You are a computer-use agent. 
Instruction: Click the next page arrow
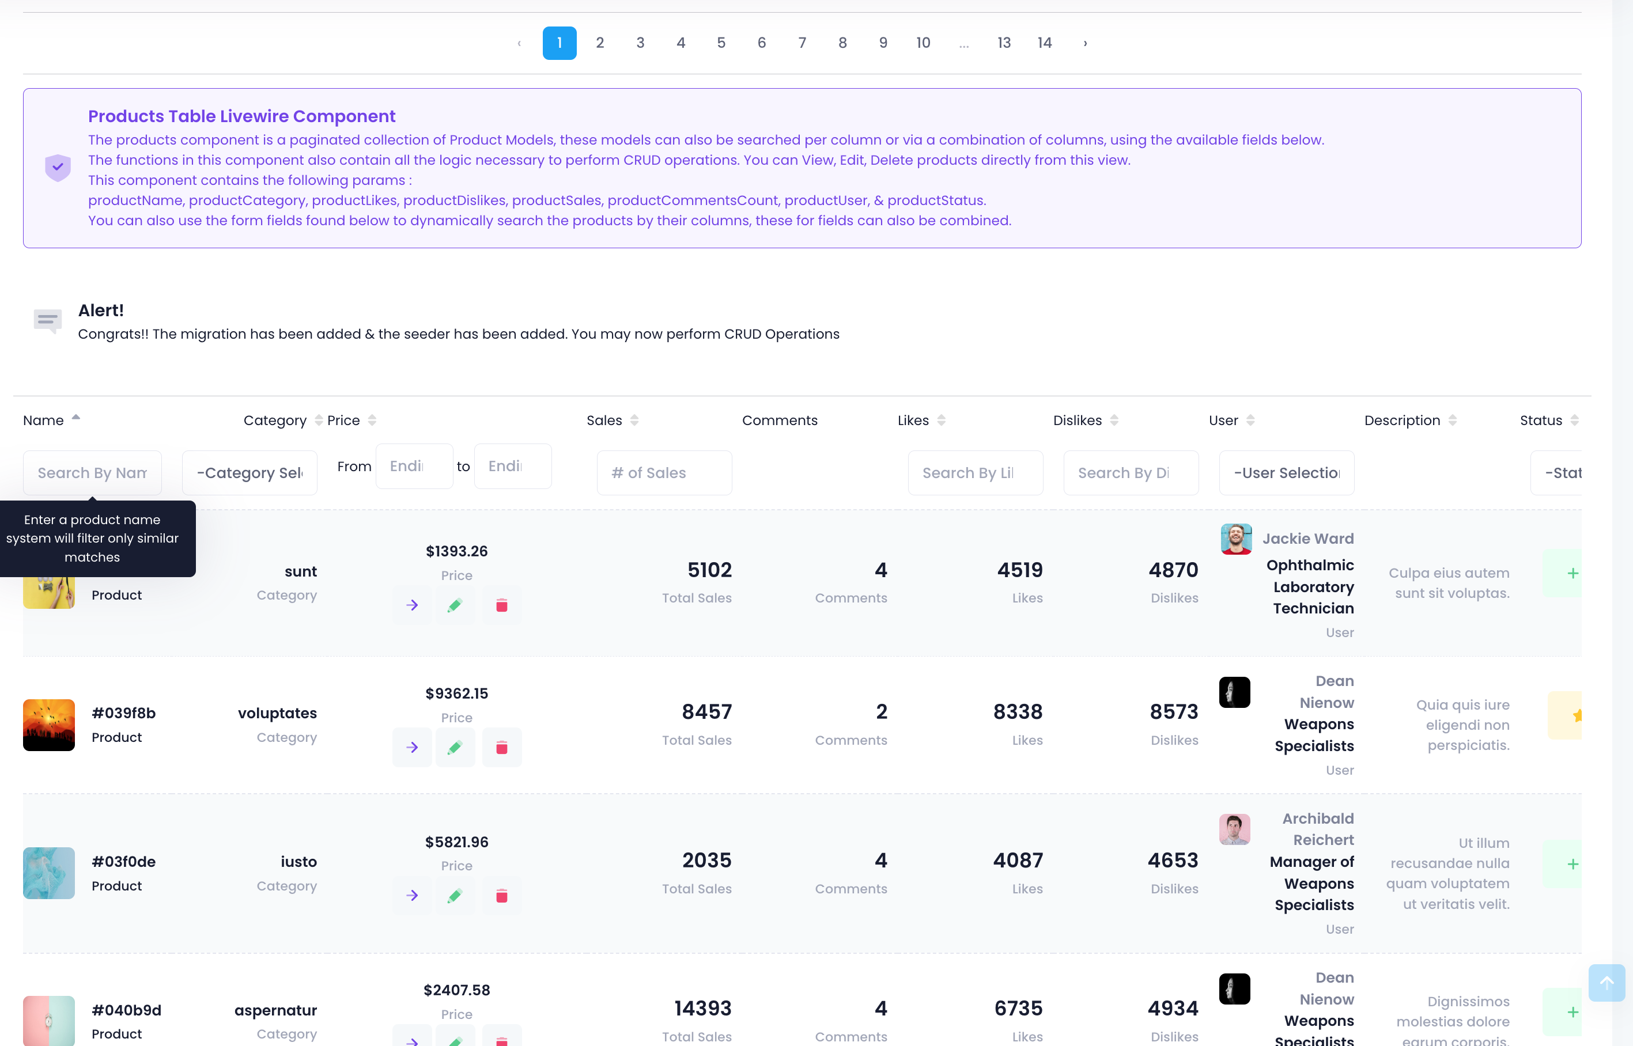(1084, 42)
